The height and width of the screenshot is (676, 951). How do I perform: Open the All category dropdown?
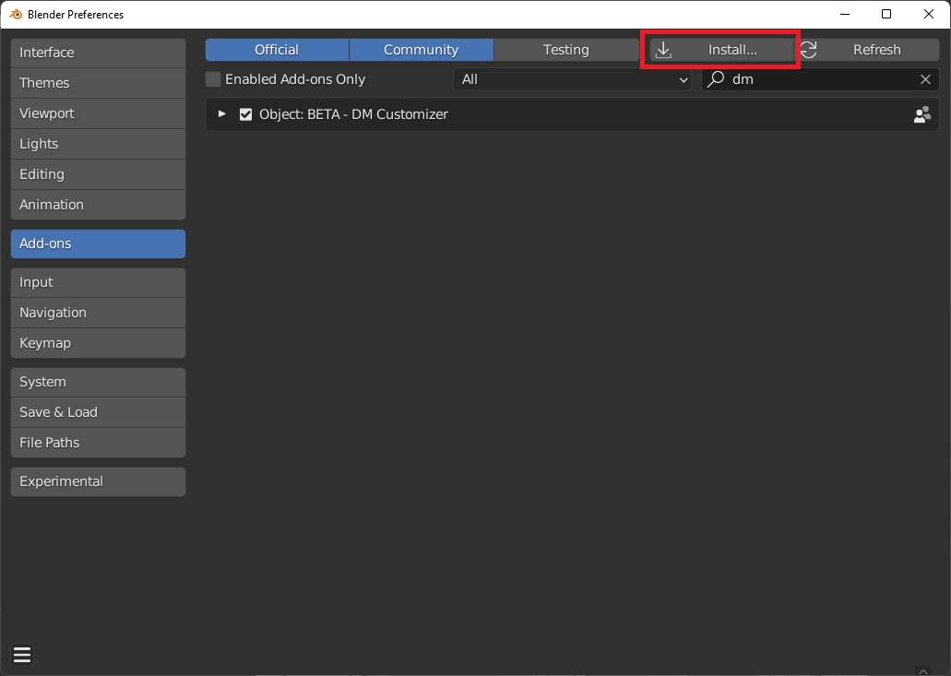coord(572,79)
